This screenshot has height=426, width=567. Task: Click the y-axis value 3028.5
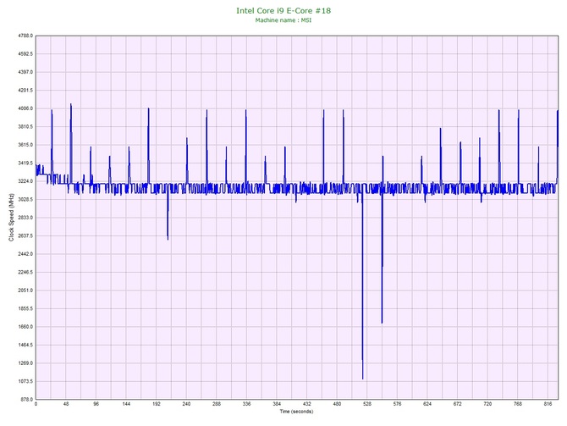[25, 199]
